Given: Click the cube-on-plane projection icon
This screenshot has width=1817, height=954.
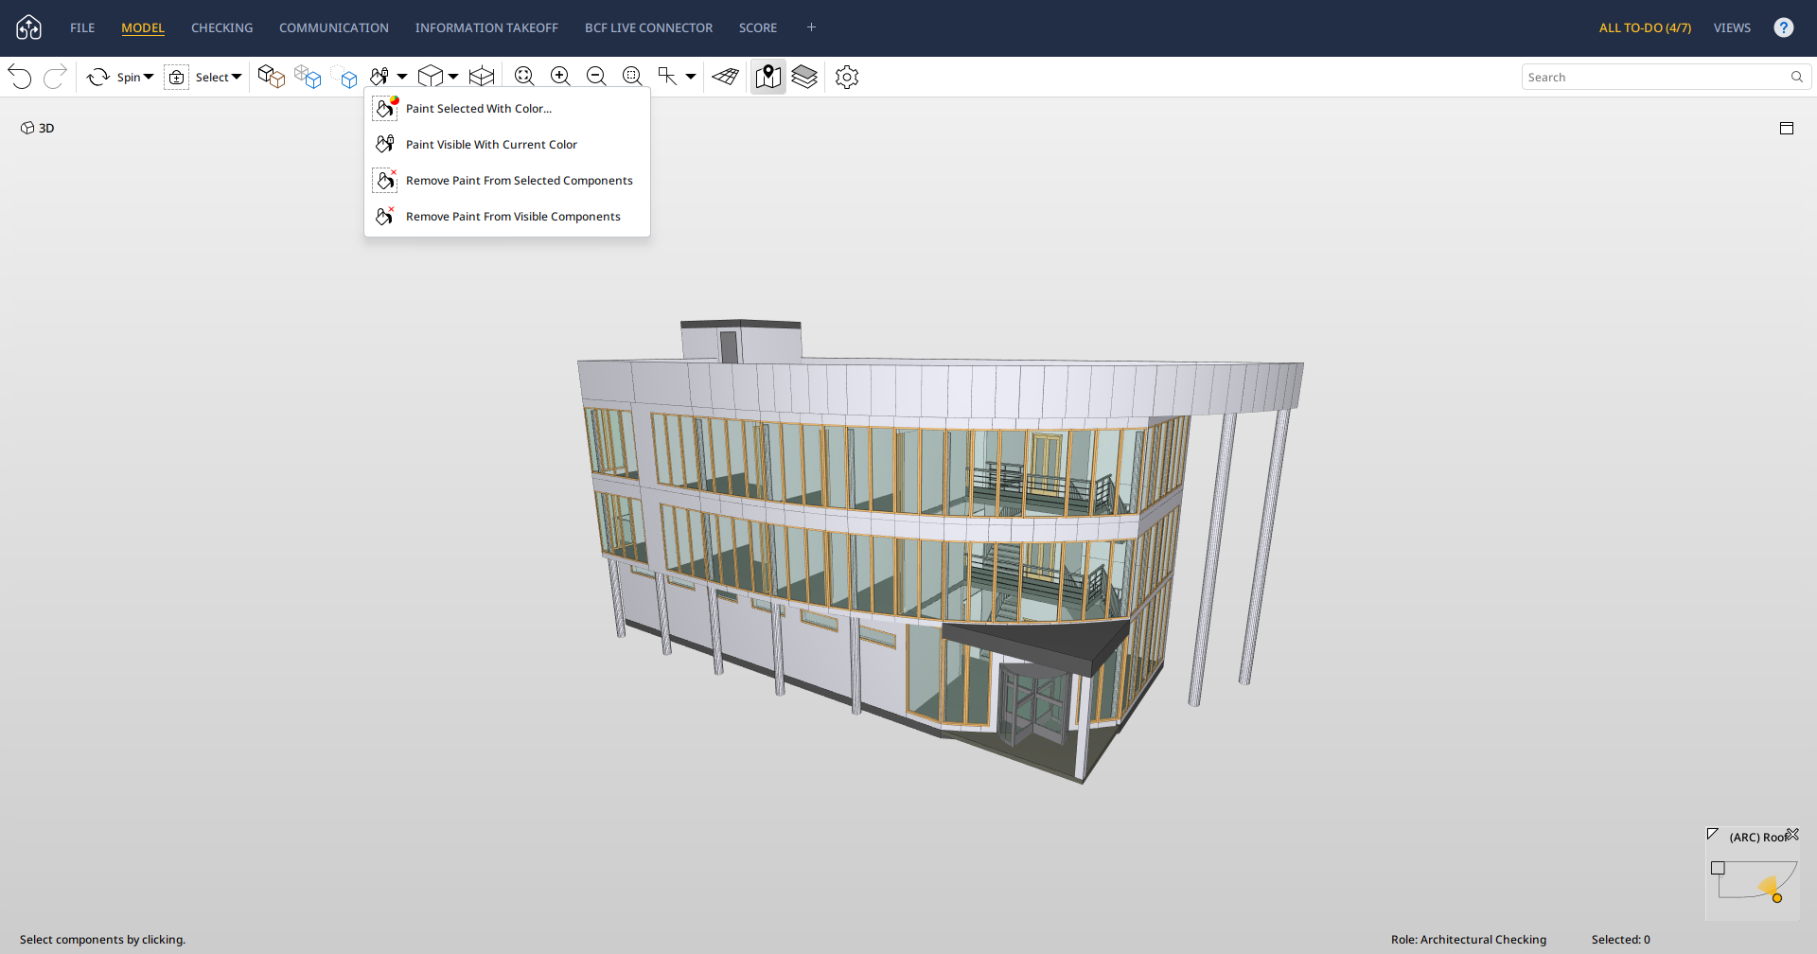Looking at the screenshot, I should 482,77.
